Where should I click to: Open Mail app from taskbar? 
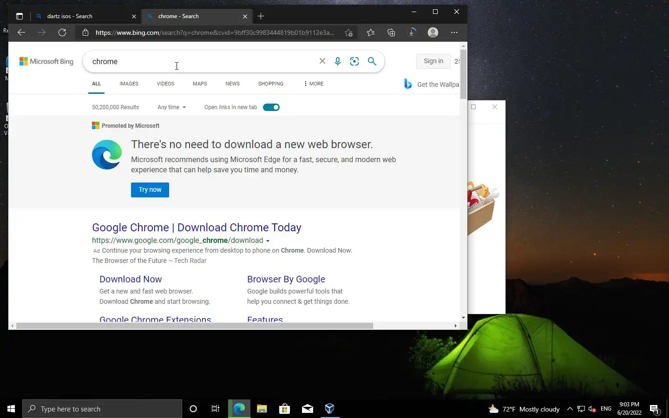tap(308, 409)
